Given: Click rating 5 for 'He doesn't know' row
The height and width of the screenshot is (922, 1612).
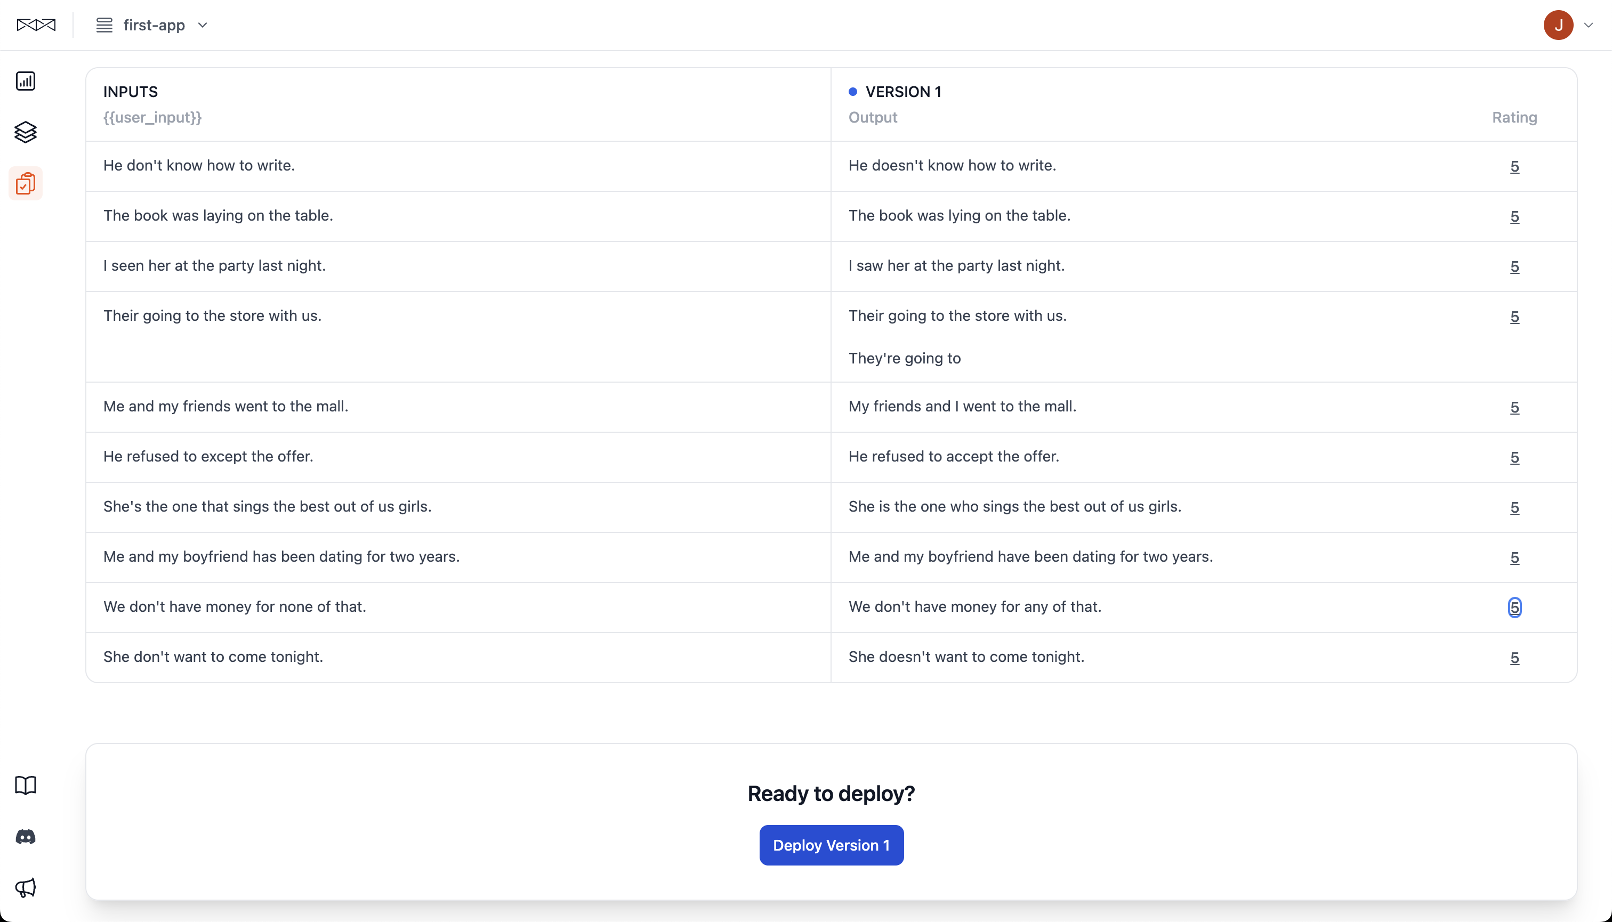Looking at the screenshot, I should pyautogui.click(x=1514, y=166).
